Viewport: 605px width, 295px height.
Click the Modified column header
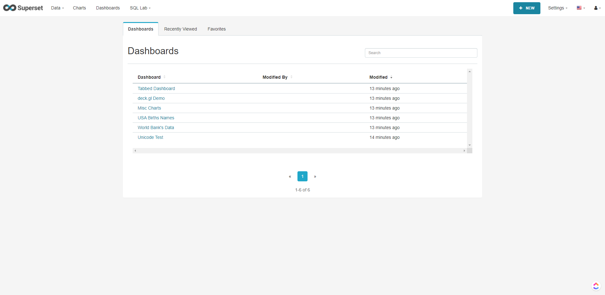pos(378,77)
